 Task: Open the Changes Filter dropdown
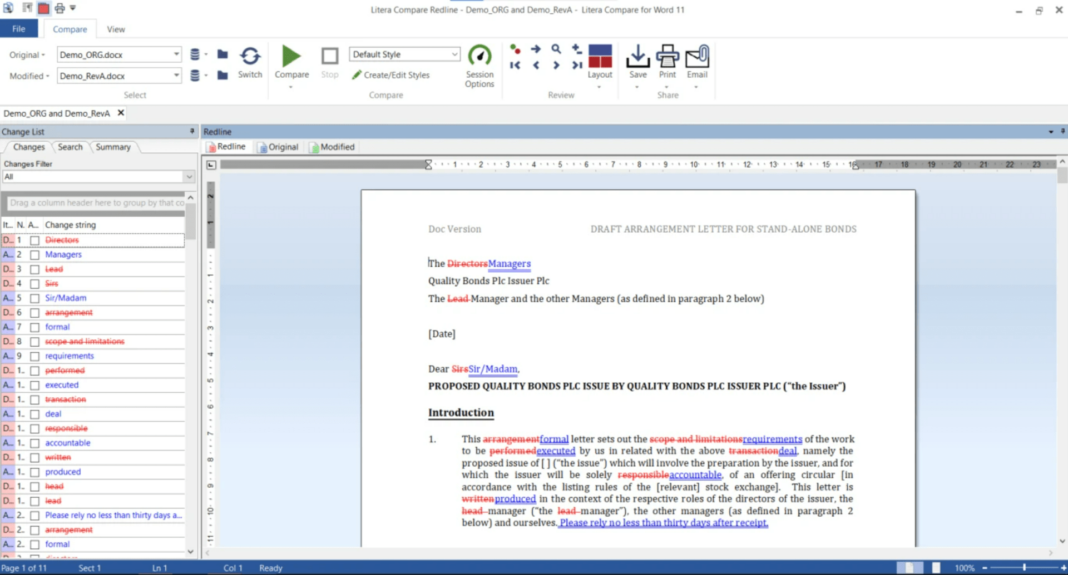tap(189, 177)
